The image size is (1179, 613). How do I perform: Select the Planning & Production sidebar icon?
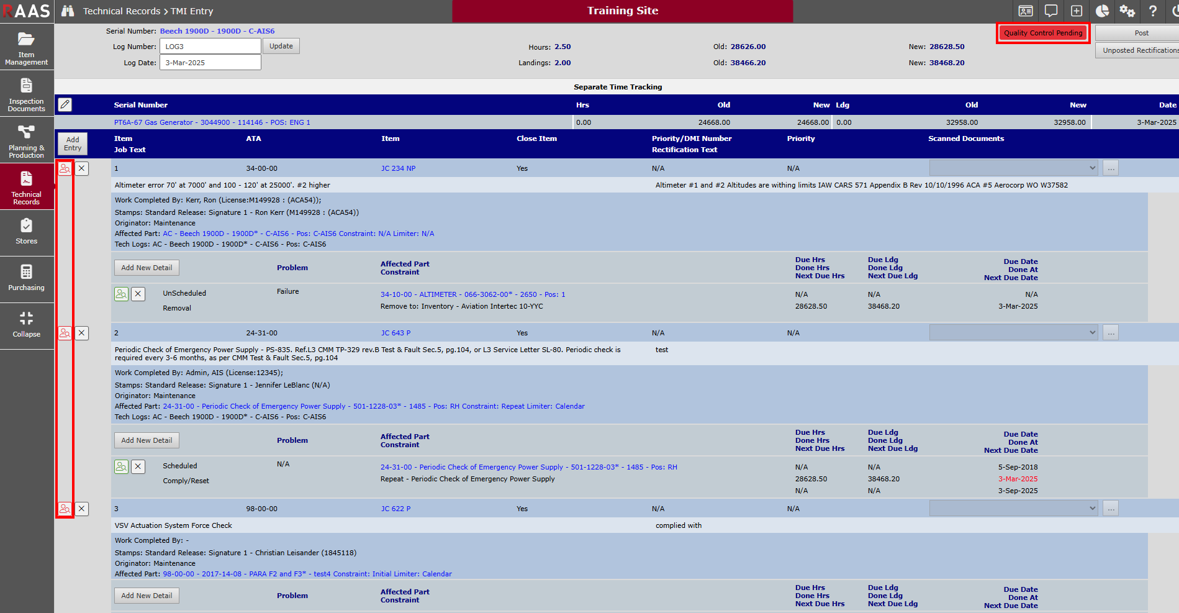[27, 140]
